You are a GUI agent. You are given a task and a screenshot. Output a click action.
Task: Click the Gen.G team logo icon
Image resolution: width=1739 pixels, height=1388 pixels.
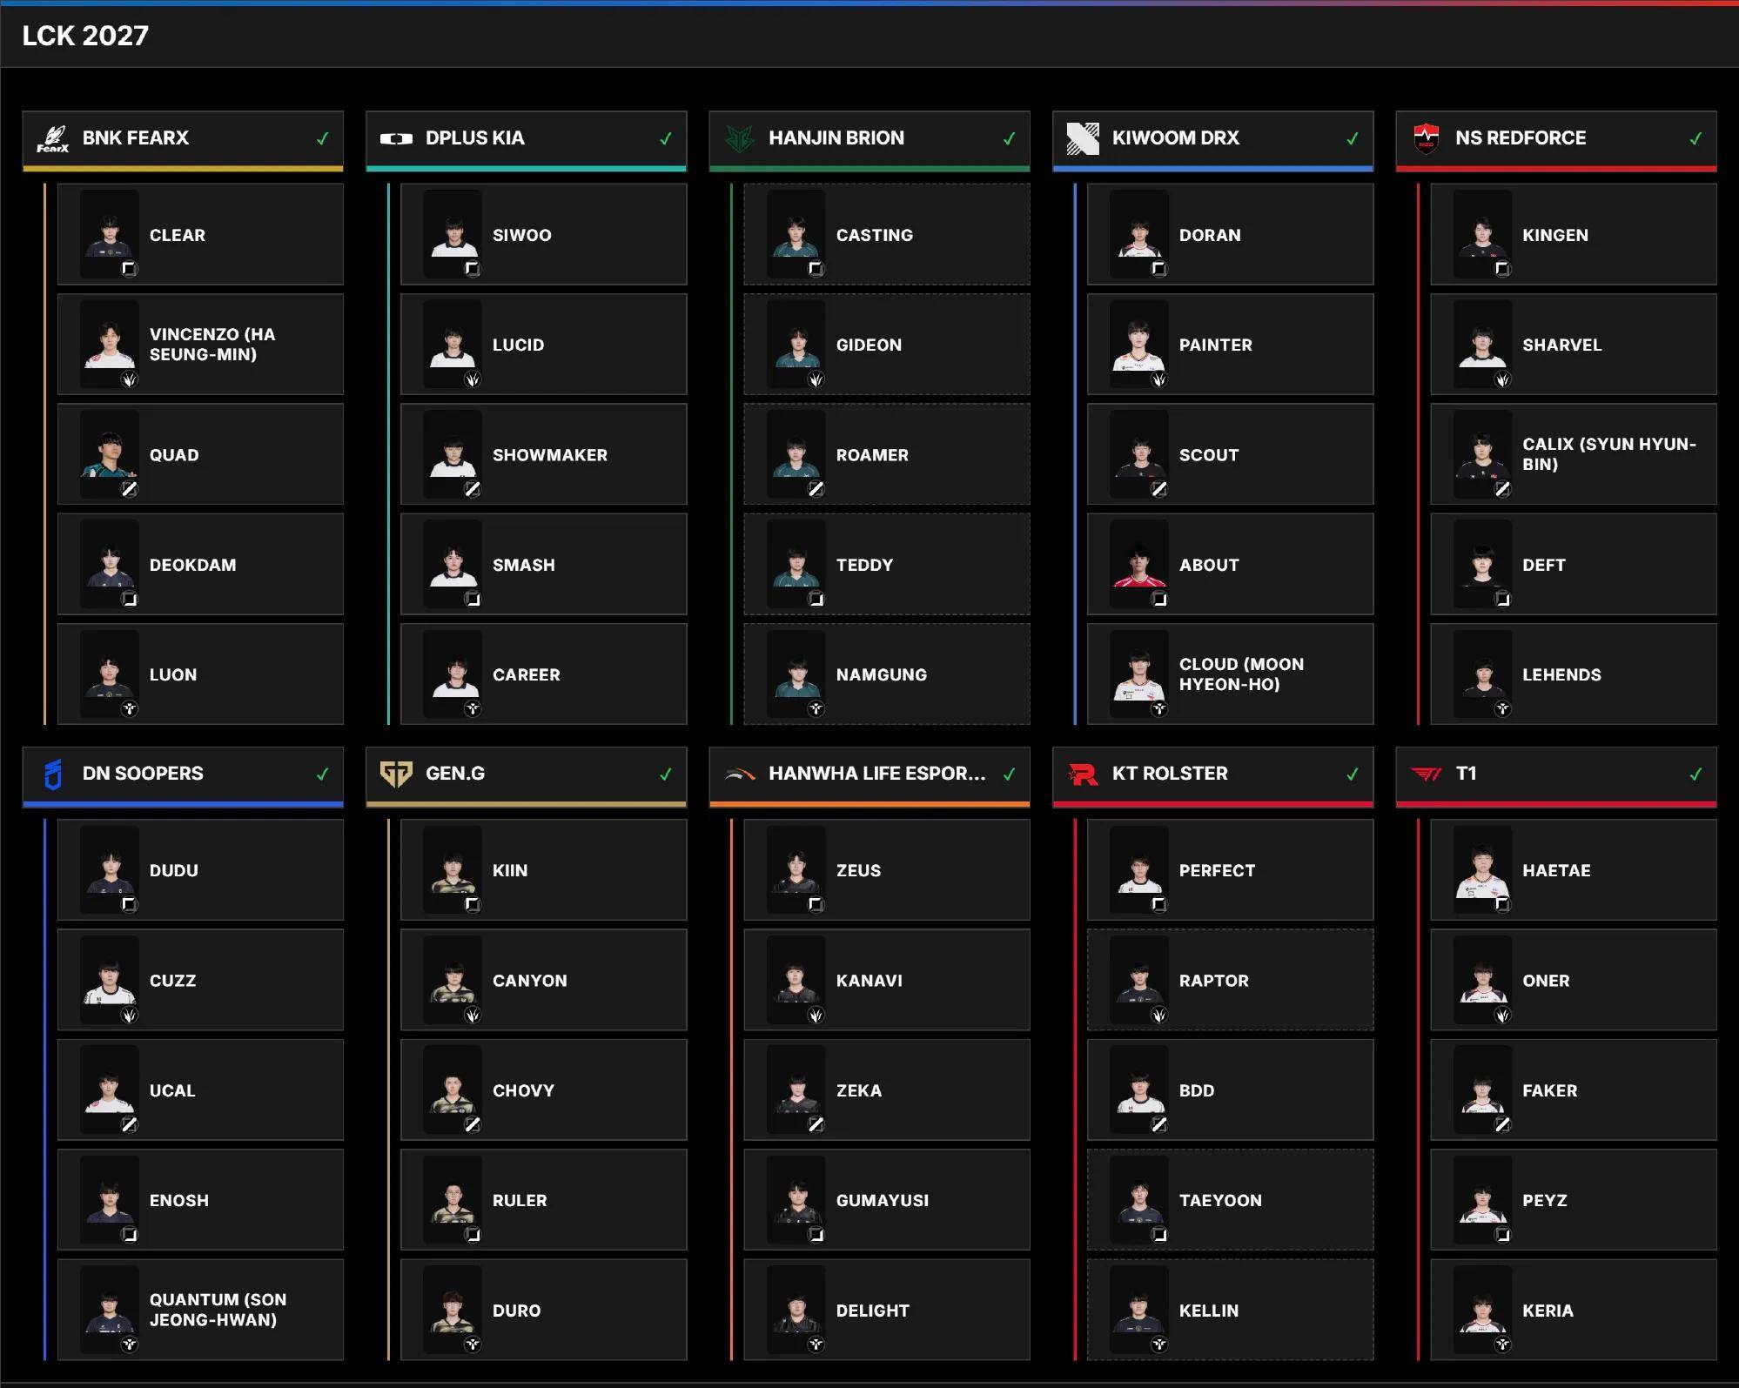point(396,774)
